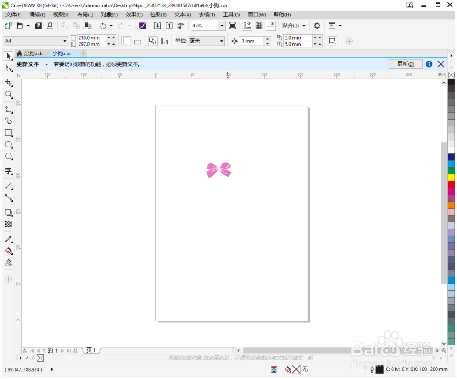Save the document

pyautogui.click(x=38, y=26)
